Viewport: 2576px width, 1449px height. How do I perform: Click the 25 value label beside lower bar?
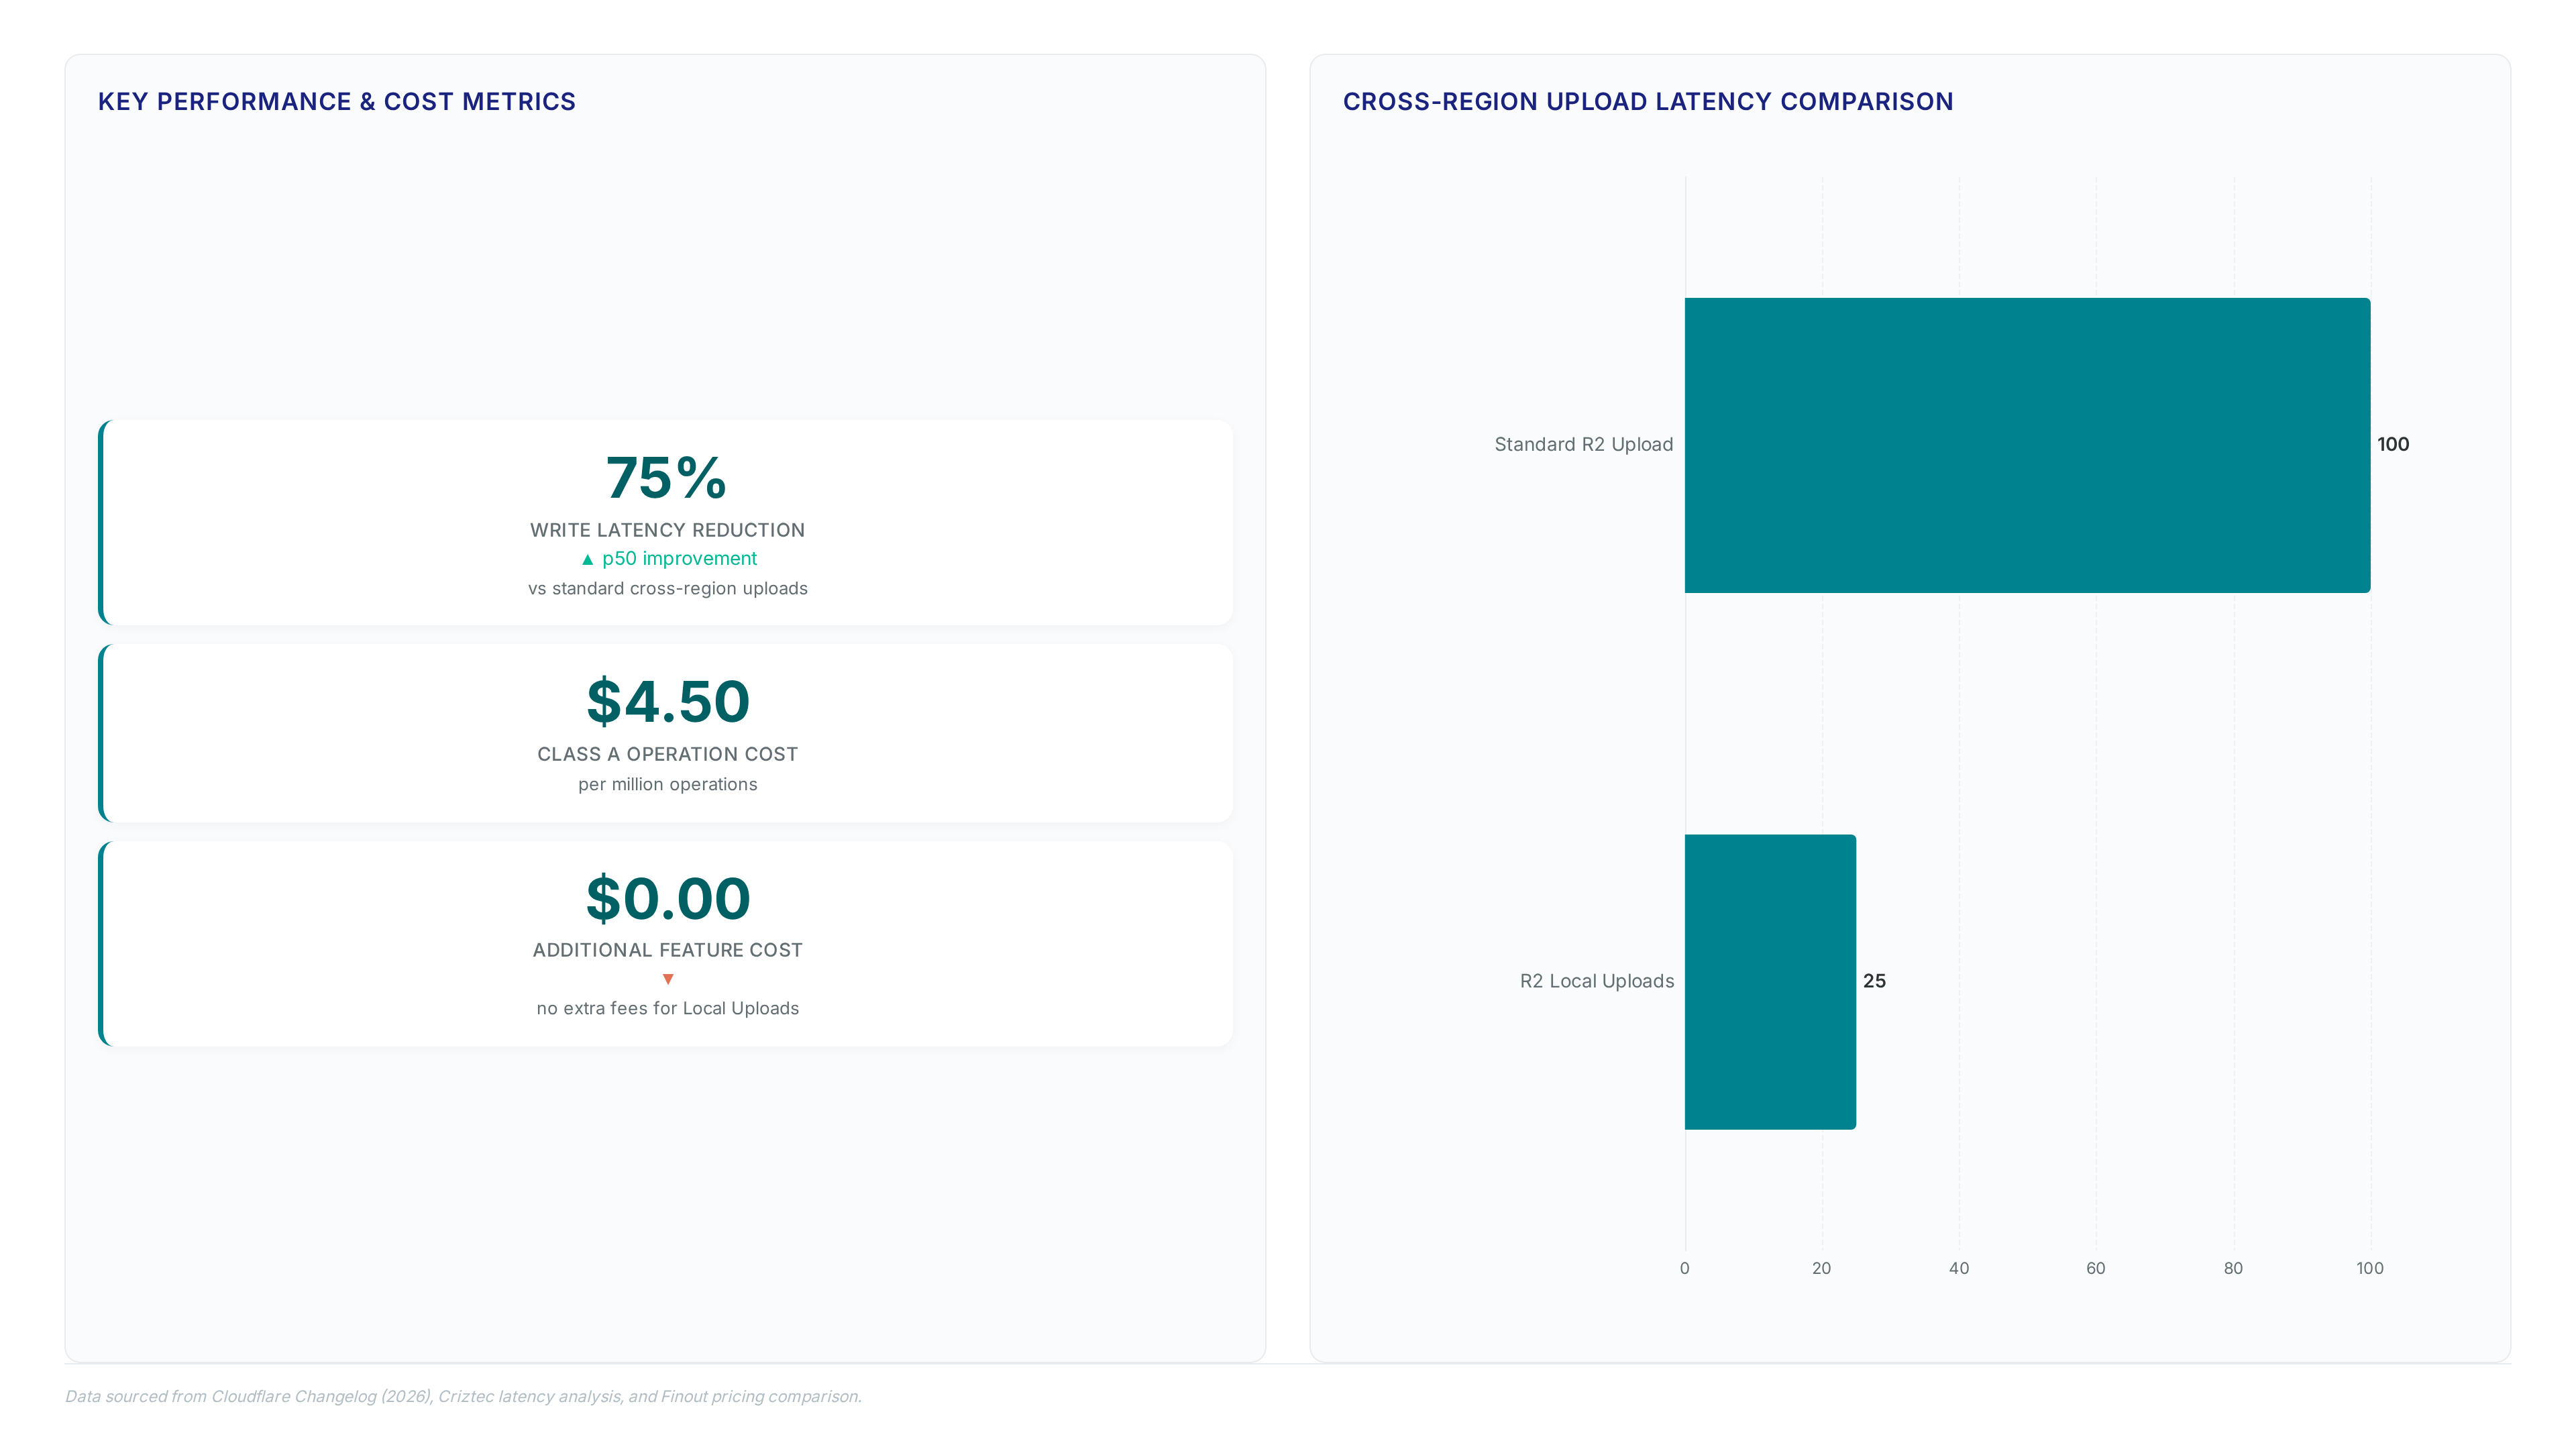coord(1874,981)
